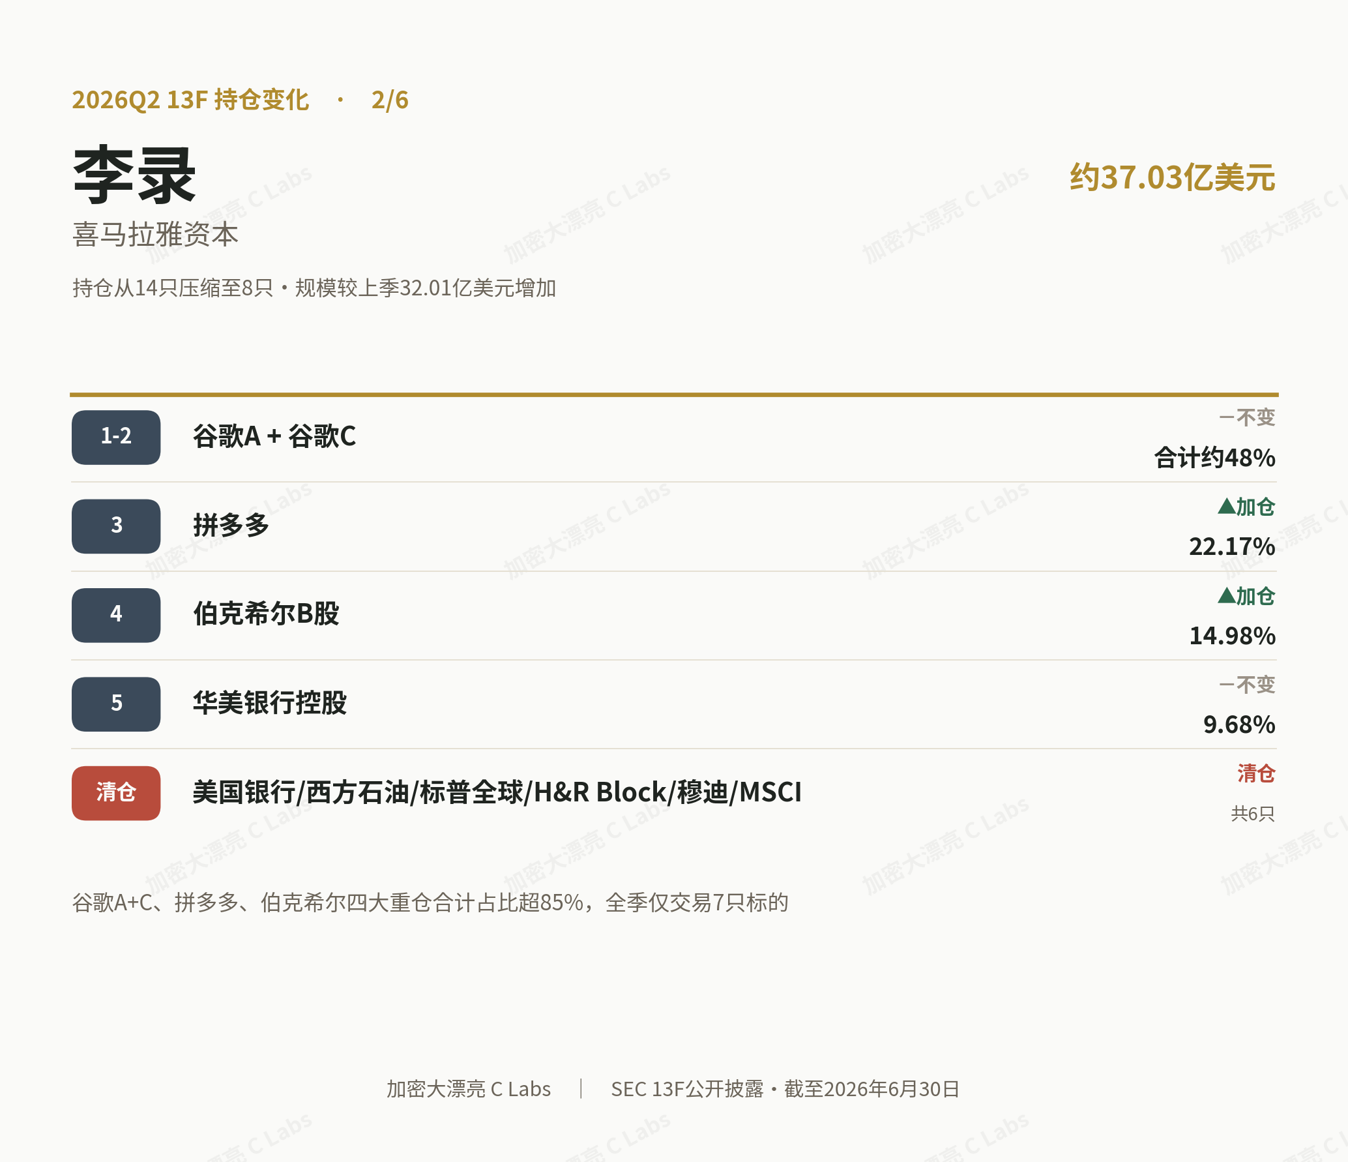Select the summary line mentioning "占比超85%"

(x=430, y=902)
